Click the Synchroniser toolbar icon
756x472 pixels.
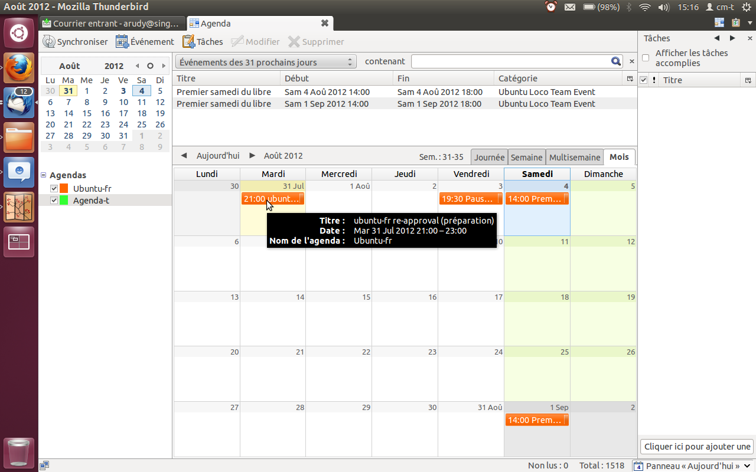(50, 42)
